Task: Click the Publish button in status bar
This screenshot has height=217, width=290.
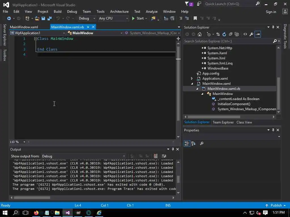Action: click(276, 205)
